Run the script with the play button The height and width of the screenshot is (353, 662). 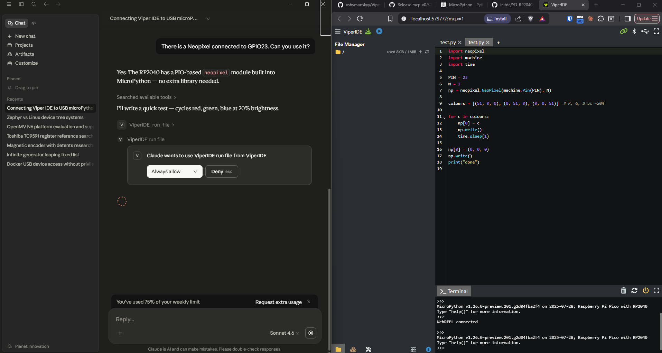(x=379, y=31)
